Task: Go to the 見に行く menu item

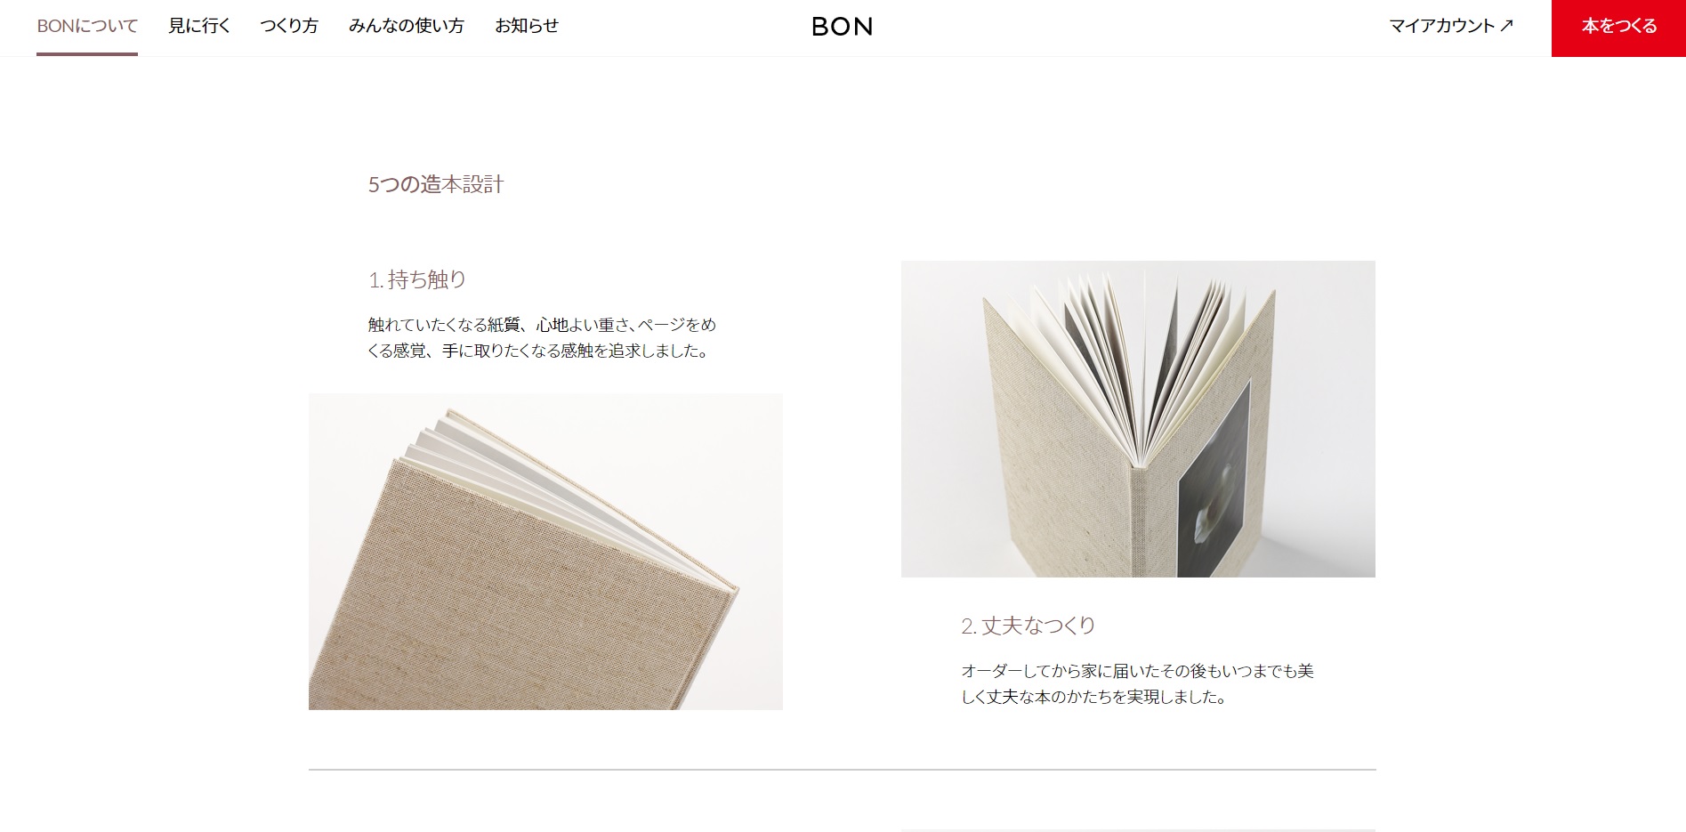Action: point(199,27)
